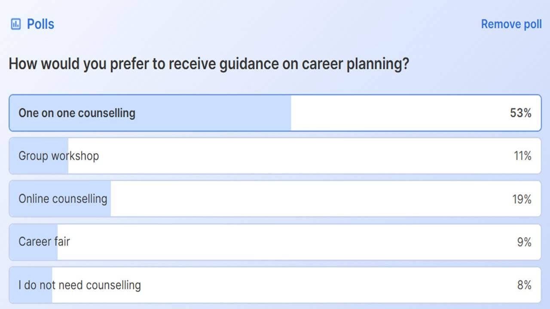This screenshot has width=550, height=309.
Task: Click the 53% result label
Action: [x=521, y=113]
